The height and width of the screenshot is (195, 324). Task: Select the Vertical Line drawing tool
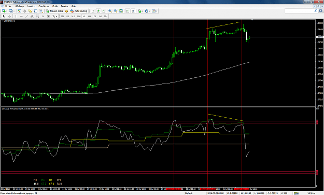click(16, 16)
